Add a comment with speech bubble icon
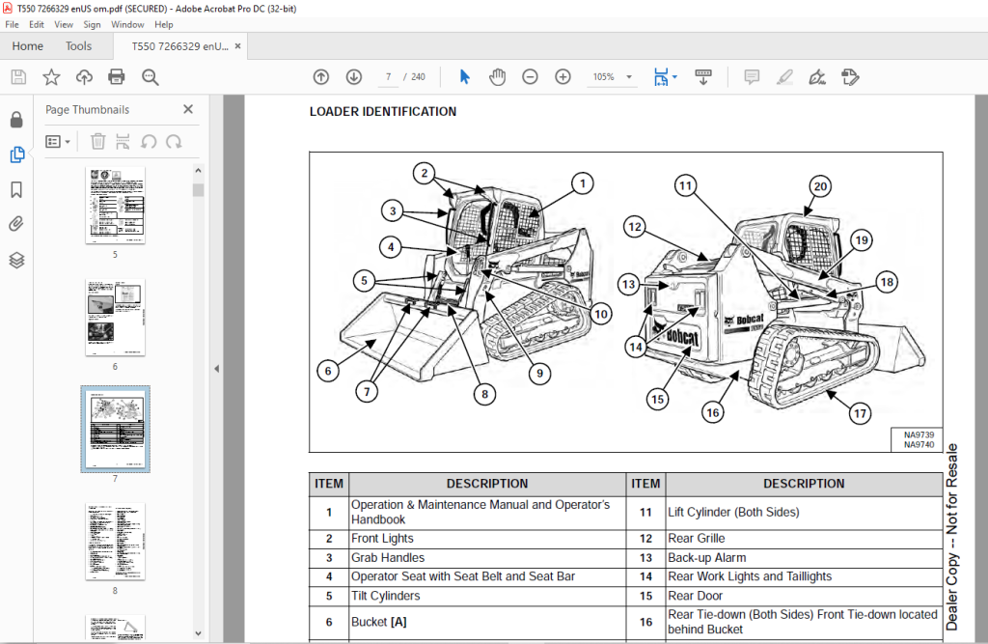The width and height of the screenshot is (988, 644). point(751,77)
